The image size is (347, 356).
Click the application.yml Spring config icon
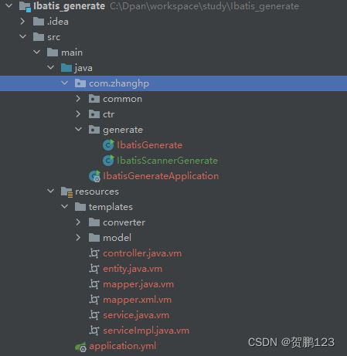[80, 347]
